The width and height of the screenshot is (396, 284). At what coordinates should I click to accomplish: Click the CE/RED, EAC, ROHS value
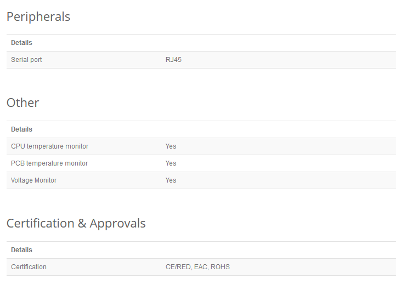pyautogui.click(x=198, y=267)
